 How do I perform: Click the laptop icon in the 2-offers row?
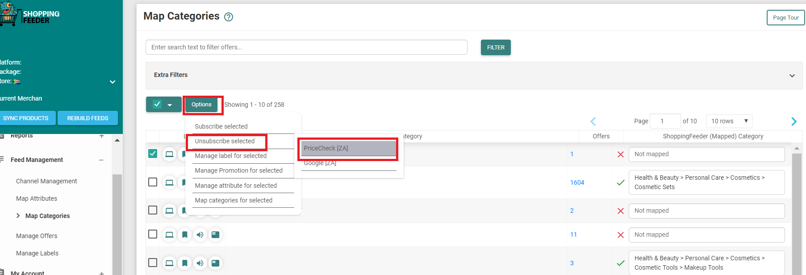pyautogui.click(x=169, y=210)
